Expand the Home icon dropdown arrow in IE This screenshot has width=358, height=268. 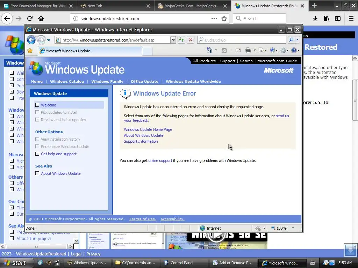[x=216, y=50]
